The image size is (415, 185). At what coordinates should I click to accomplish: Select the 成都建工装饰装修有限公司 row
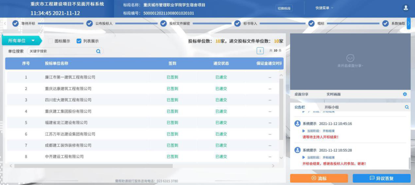point(143,146)
